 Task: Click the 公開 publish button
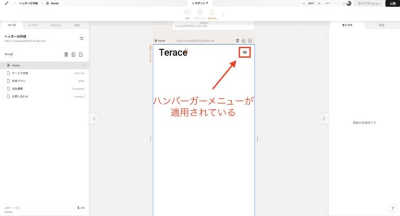point(392,3)
